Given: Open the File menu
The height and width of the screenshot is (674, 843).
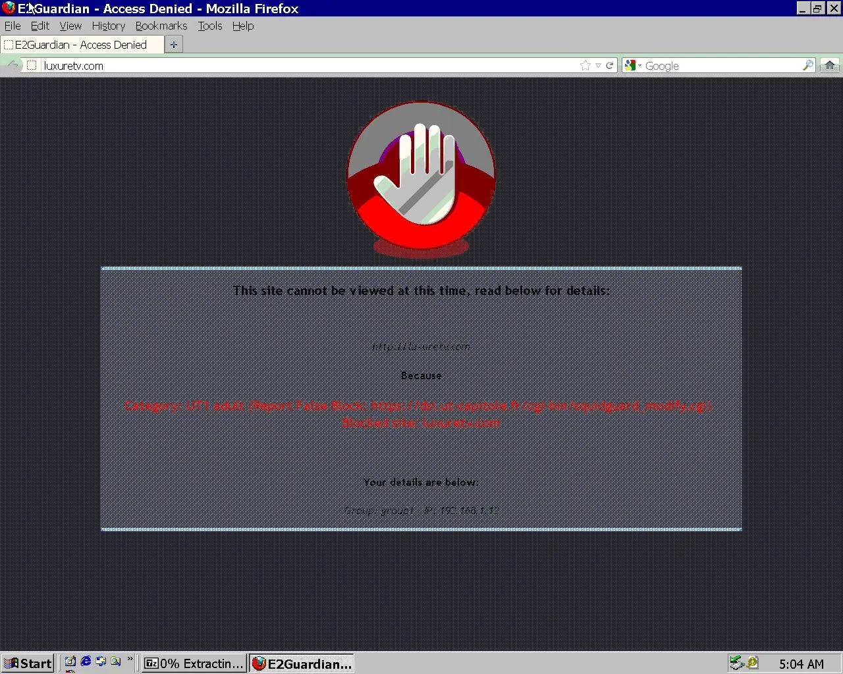Looking at the screenshot, I should click(x=13, y=26).
